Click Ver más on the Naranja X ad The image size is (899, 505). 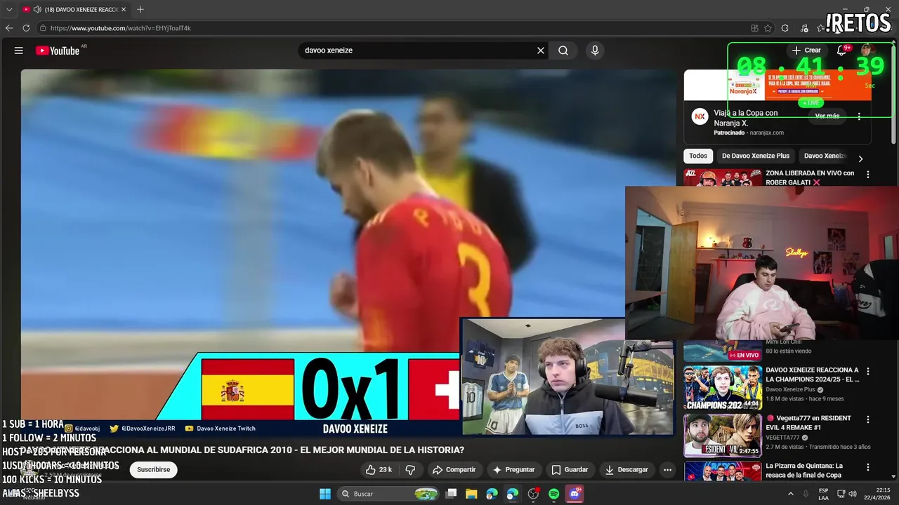(x=827, y=116)
